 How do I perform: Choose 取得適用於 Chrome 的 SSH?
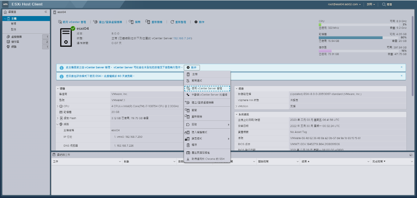tap(207, 159)
